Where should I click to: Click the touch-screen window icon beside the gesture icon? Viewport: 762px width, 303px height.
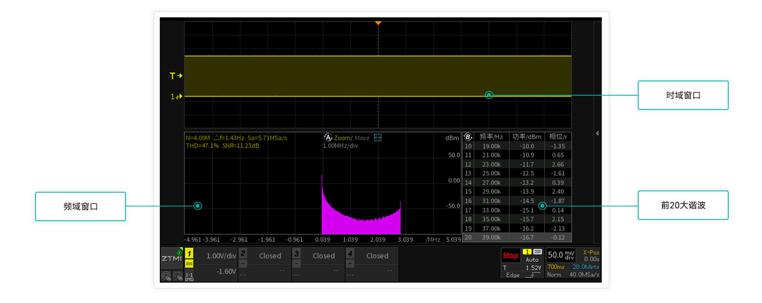(x=178, y=276)
